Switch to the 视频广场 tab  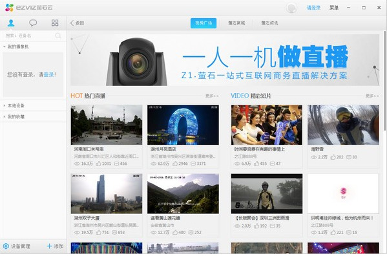tap(204, 23)
